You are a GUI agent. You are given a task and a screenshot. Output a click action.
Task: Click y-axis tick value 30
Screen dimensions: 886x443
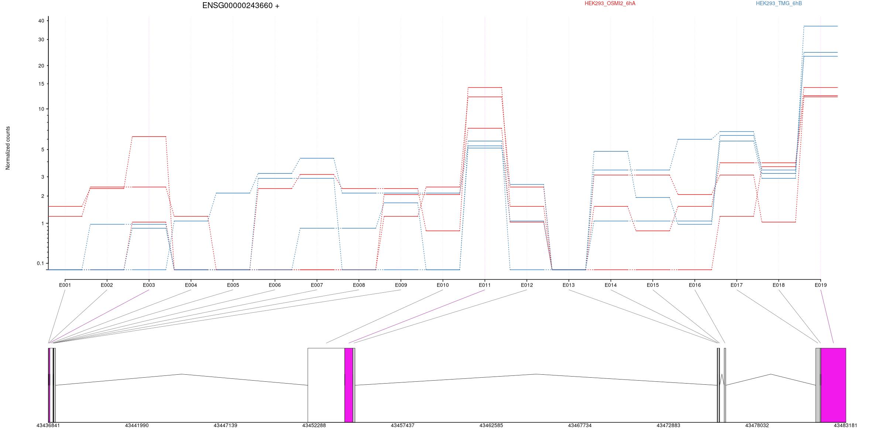[x=41, y=40]
